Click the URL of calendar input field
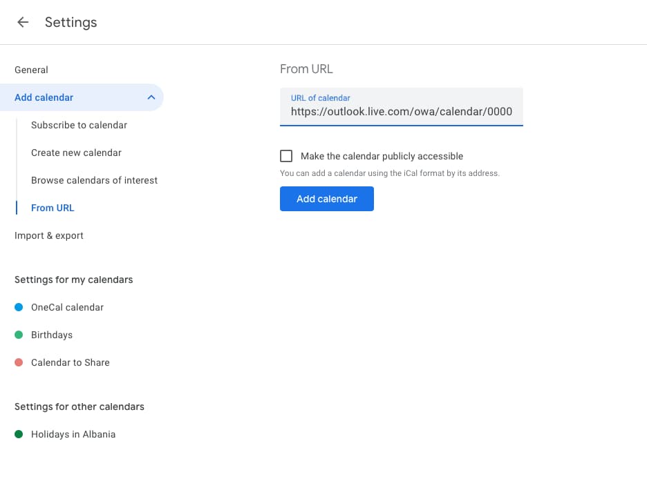The image size is (647, 479). coord(401,111)
